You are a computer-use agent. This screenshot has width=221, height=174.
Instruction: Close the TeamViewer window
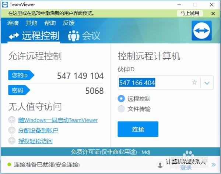[211, 5]
